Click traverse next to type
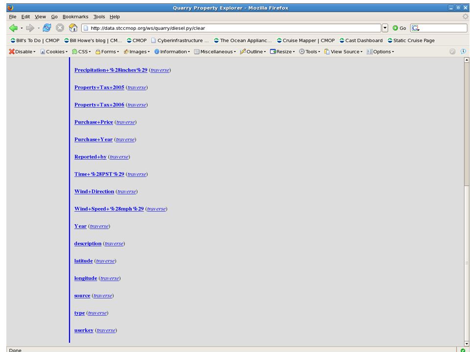Viewport: 470px width, 352px height. tap(97, 313)
